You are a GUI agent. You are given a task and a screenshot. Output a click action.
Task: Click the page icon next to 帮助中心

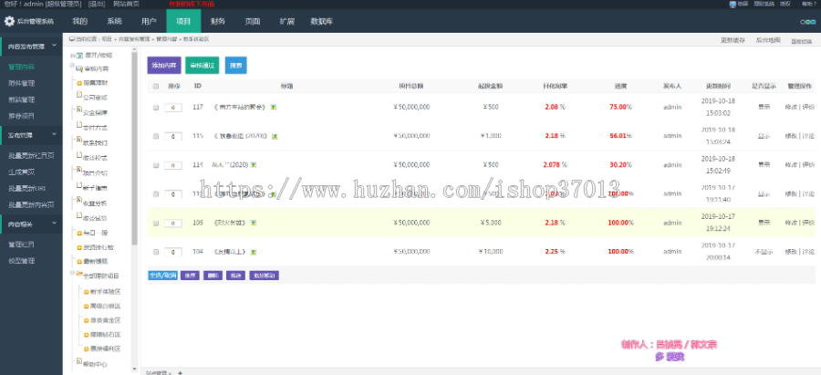(x=79, y=361)
